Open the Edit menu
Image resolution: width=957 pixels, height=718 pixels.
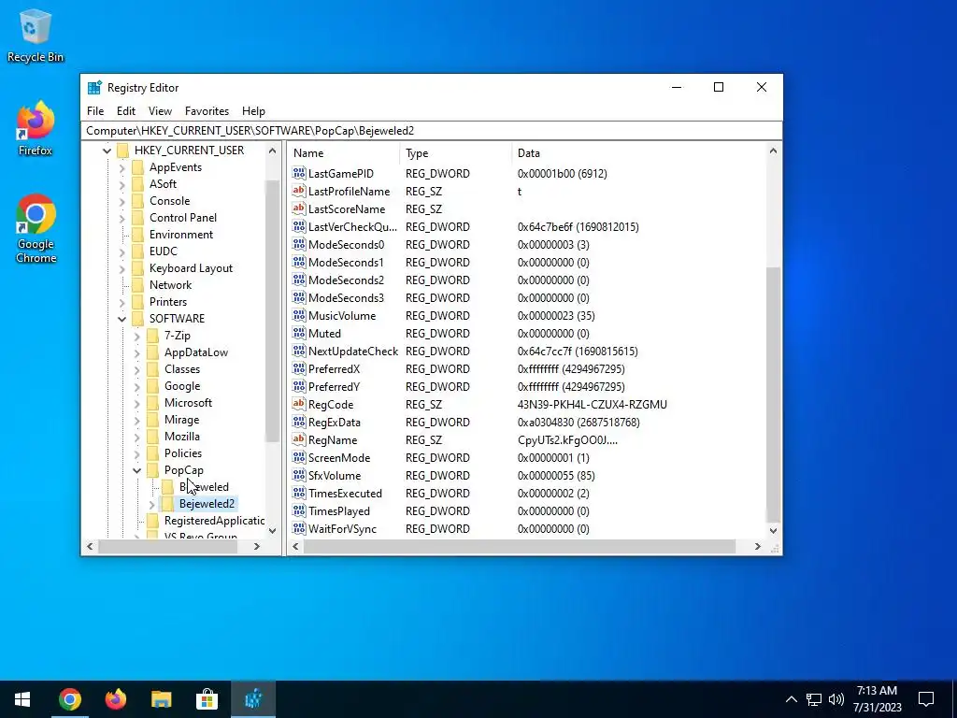[126, 111]
